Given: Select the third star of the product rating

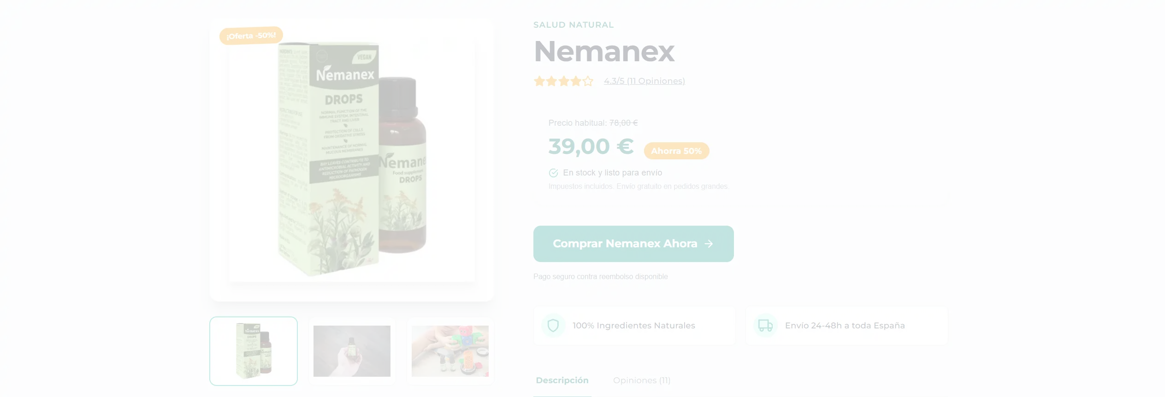Looking at the screenshot, I should (x=563, y=81).
